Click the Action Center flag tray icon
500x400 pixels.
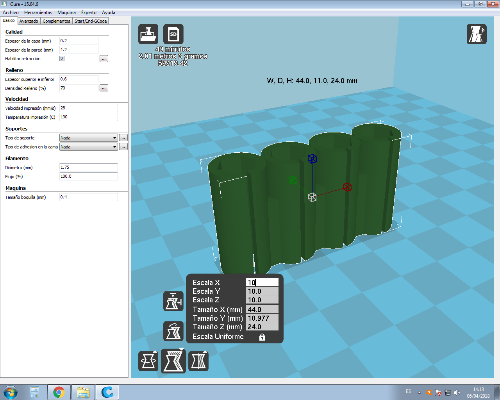pyautogui.click(x=438, y=393)
